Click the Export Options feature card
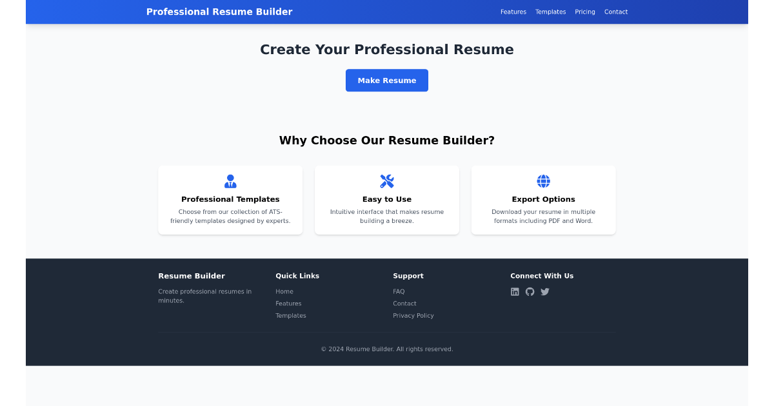 pyautogui.click(x=544, y=200)
